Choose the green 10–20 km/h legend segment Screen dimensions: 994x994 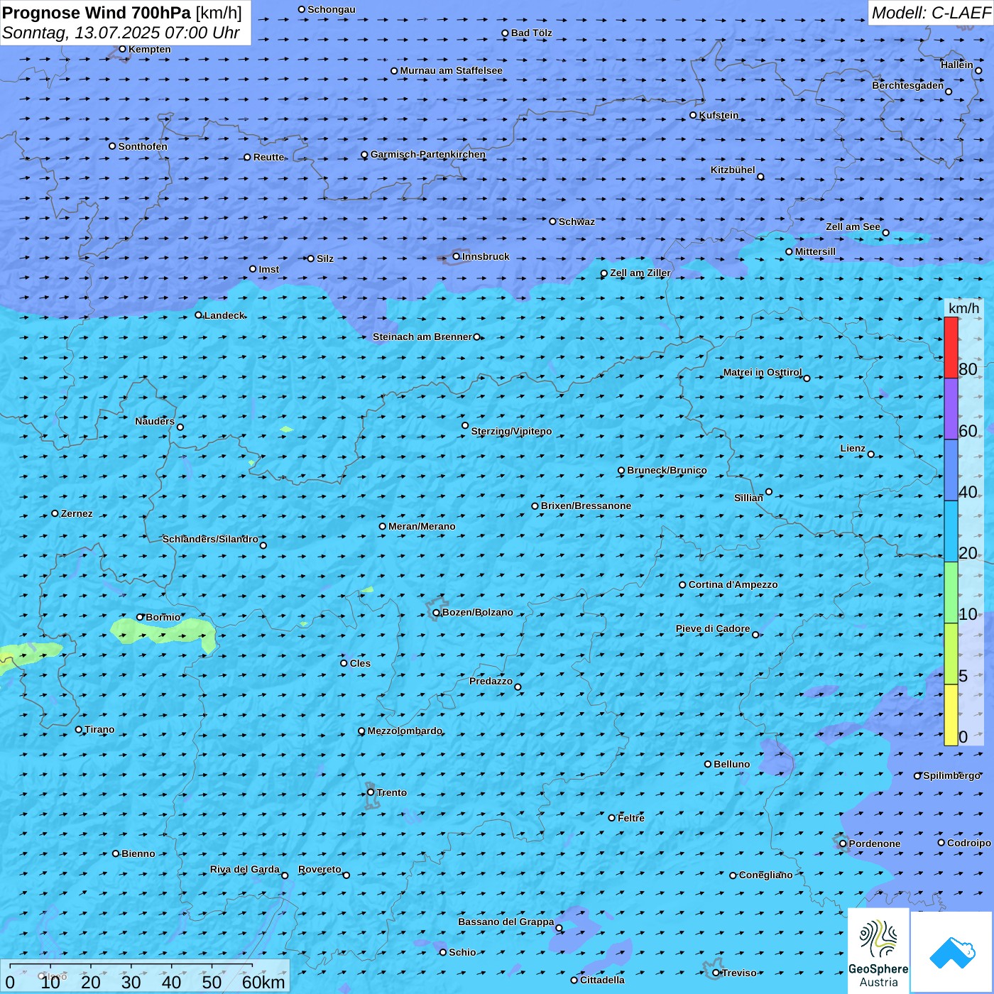pos(951,592)
